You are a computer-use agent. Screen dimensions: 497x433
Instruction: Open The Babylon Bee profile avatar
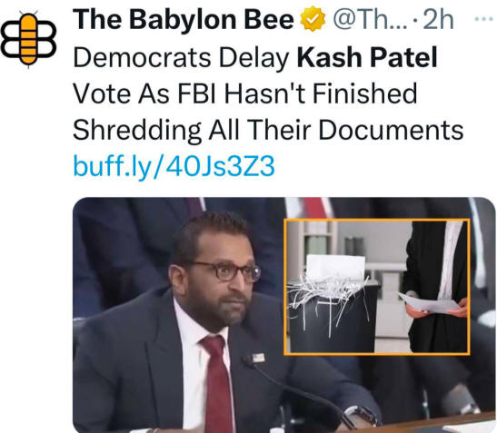[x=28, y=39]
